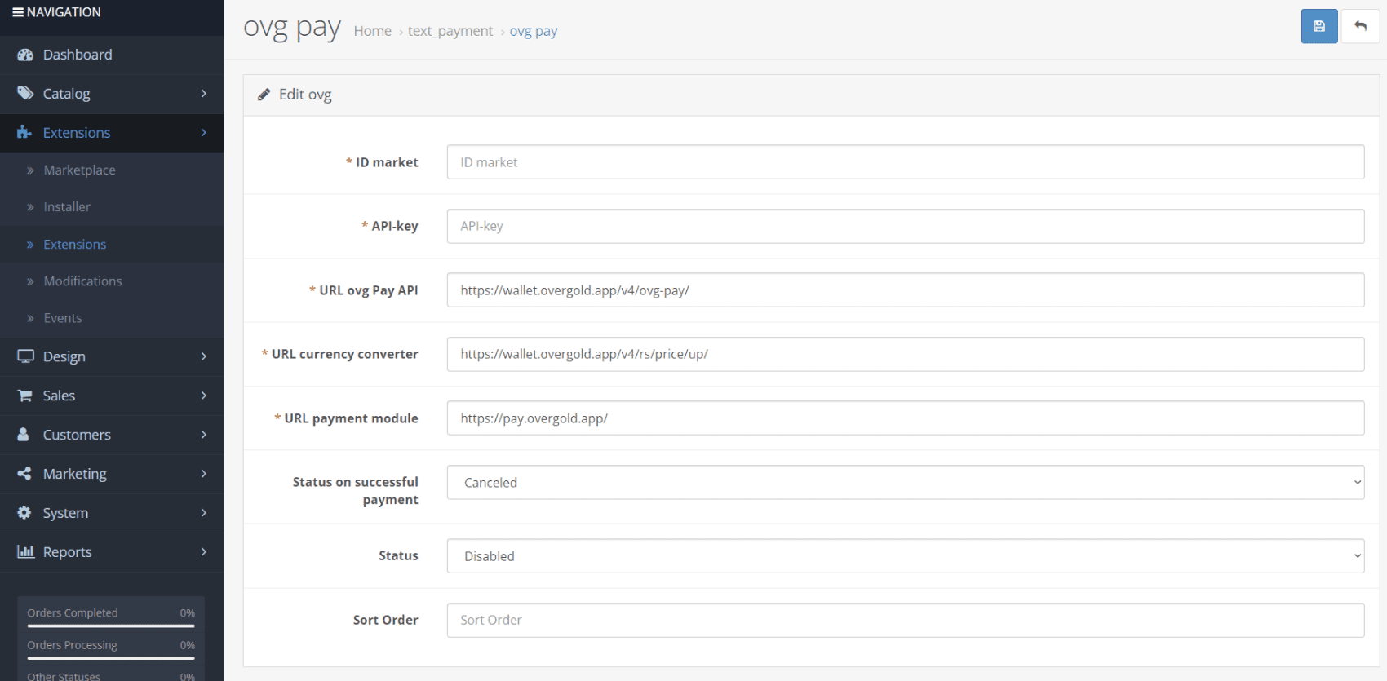Focus the ID market input field
1387x681 pixels.
coord(906,162)
